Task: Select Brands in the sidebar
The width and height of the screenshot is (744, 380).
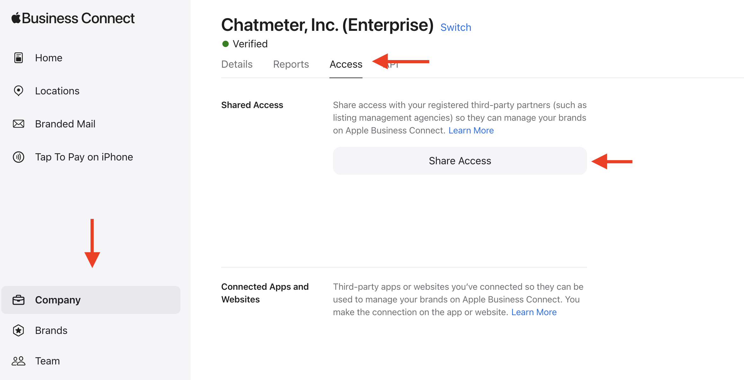Action: click(51, 330)
